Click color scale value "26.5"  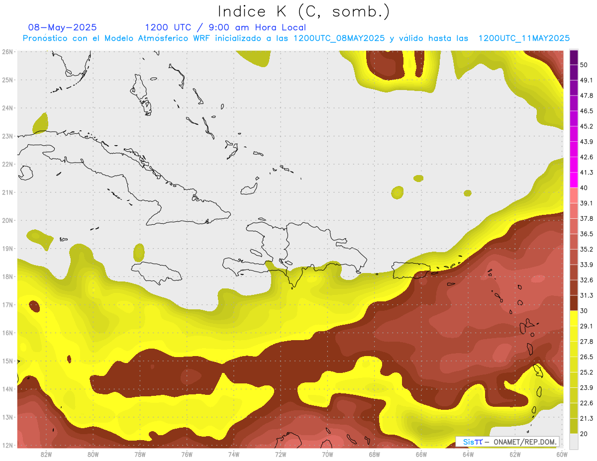click(x=587, y=357)
